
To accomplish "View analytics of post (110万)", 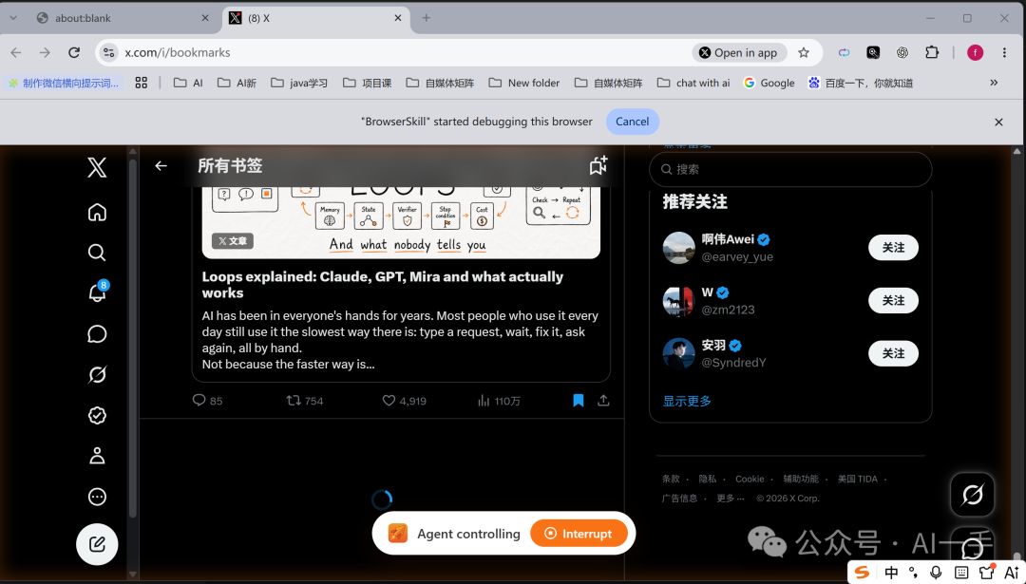I will coord(499,400).
